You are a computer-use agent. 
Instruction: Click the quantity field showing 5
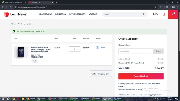pyautogui.click(x=75, y=49)
